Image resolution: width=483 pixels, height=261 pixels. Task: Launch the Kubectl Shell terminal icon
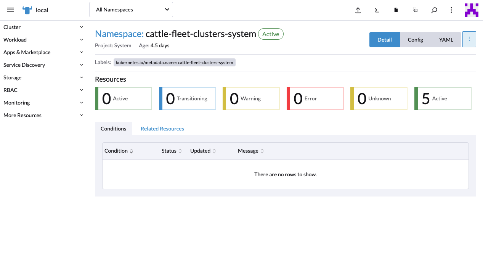coord(377,10)
